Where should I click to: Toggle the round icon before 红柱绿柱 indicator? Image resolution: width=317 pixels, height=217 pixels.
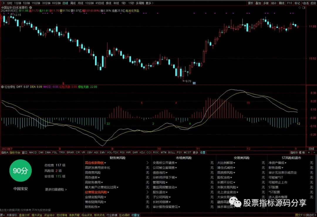(2, 87)
